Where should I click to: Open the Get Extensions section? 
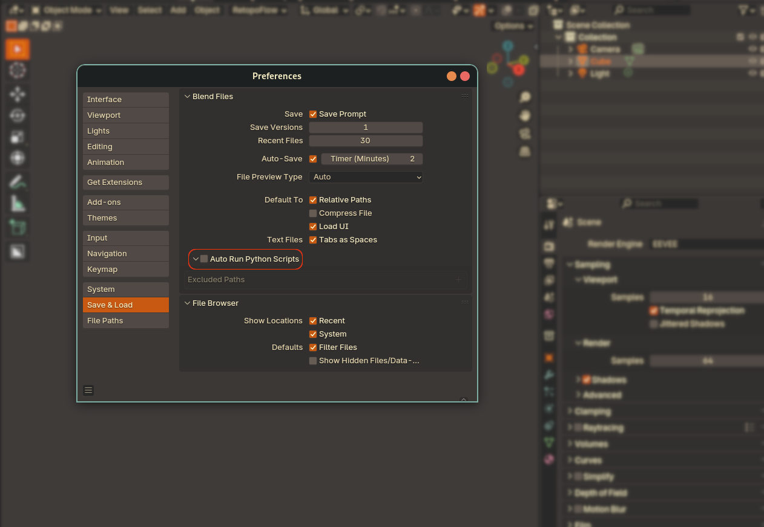click(x=125, y=182)
